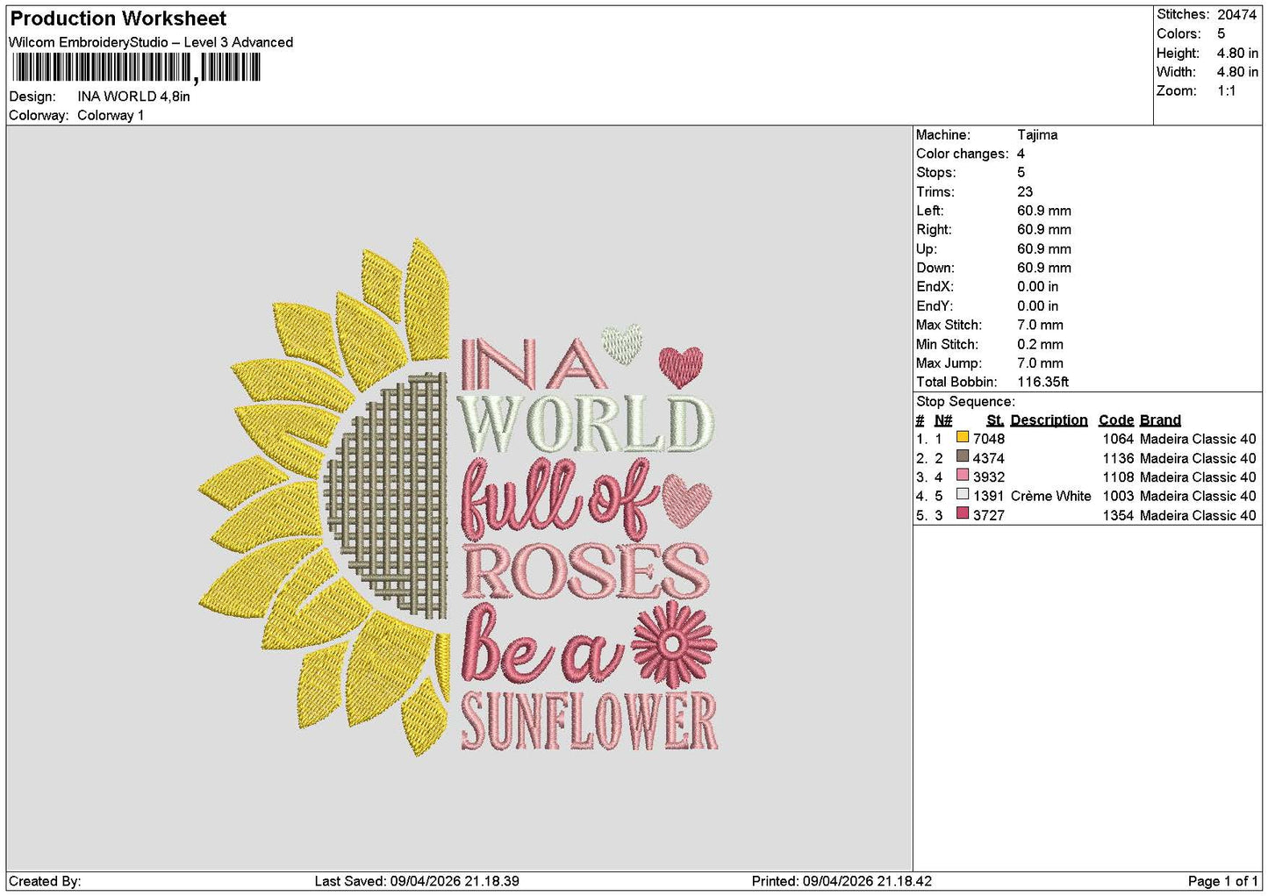The width and height of the screenshot is (1268, 896).
Task: Click the Code column header
Action: (x=1115, y=420)
